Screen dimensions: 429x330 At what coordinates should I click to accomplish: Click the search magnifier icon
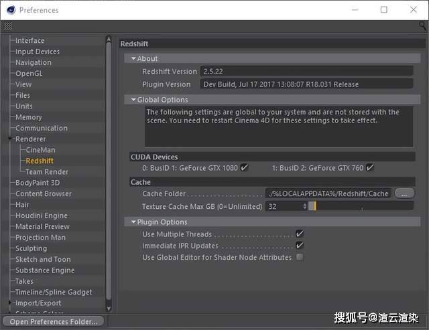(x=422, y=26)
